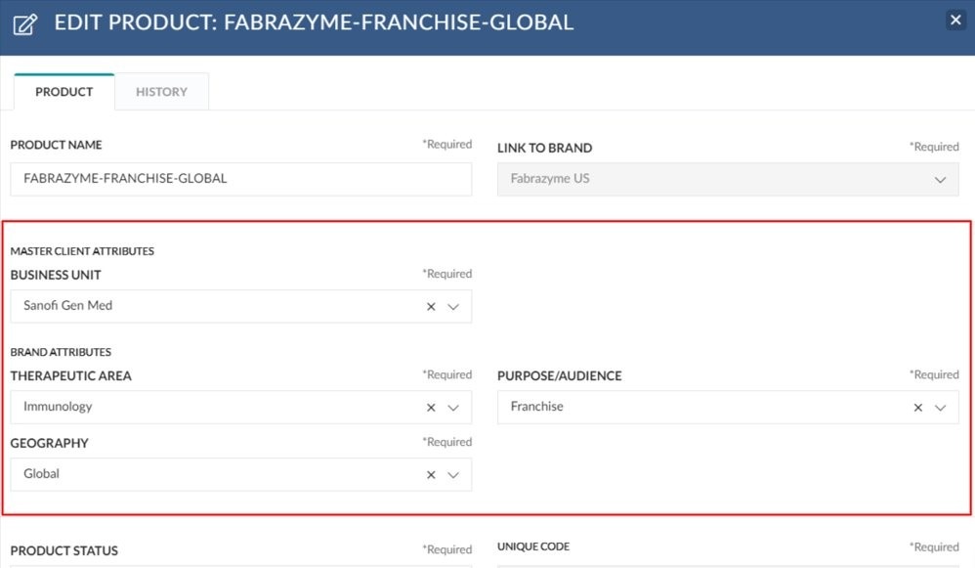The height and width of the screenshot is (568, 975).
Task: Click the Product Name input field
Action: click(241, 179)
